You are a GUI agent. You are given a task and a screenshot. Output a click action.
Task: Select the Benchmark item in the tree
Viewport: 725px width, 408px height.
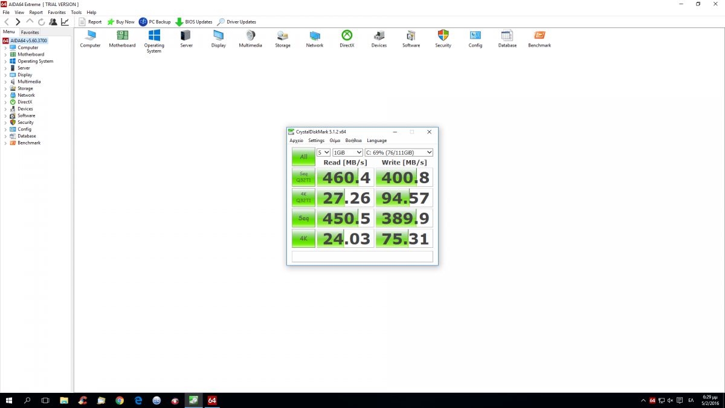click(x=29, y=143)
